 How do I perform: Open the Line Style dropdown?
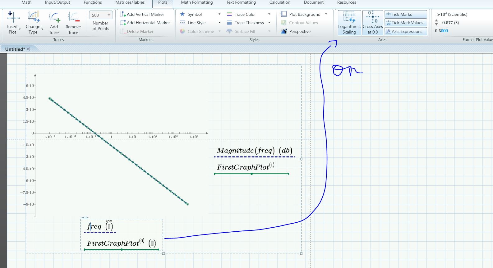[219, 23]
